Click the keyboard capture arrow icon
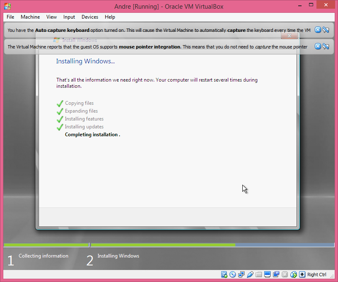 click(x=302, y=275)
